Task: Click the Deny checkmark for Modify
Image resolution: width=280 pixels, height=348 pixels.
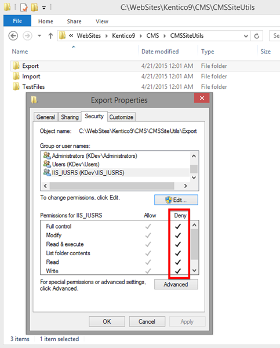Action: pos(178,235)
